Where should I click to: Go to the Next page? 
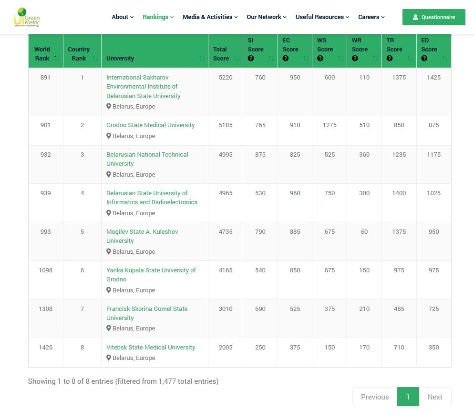tap(434, 397)
